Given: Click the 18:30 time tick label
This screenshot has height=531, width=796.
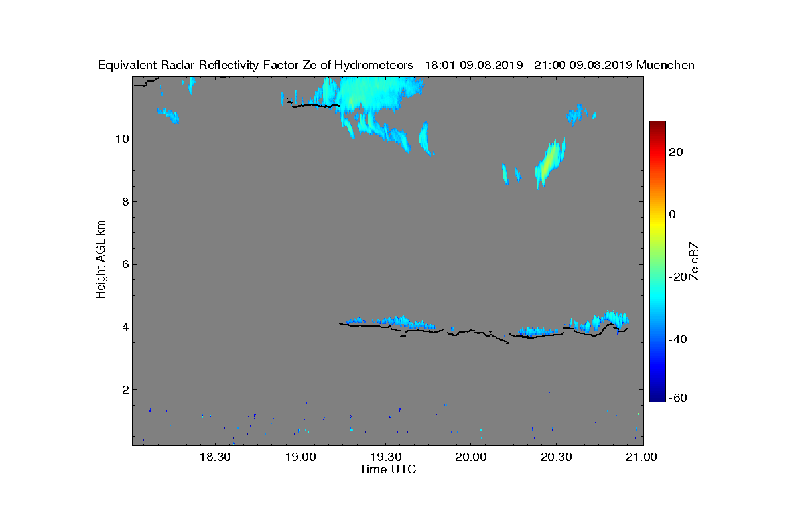Looking at the screenshot, I should (x=214, y=457).
